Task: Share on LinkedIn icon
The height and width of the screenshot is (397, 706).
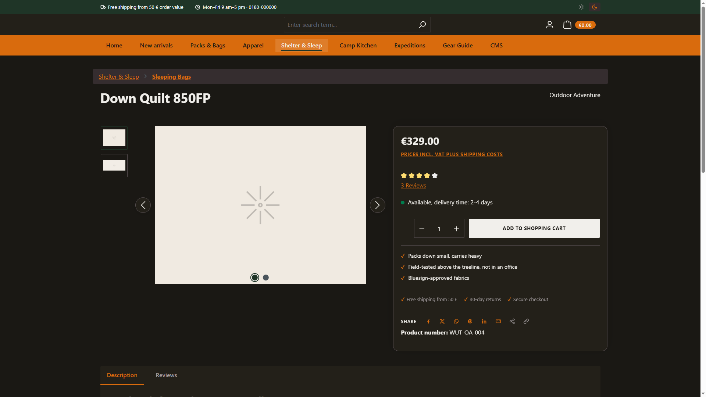Action: (484, 321)
